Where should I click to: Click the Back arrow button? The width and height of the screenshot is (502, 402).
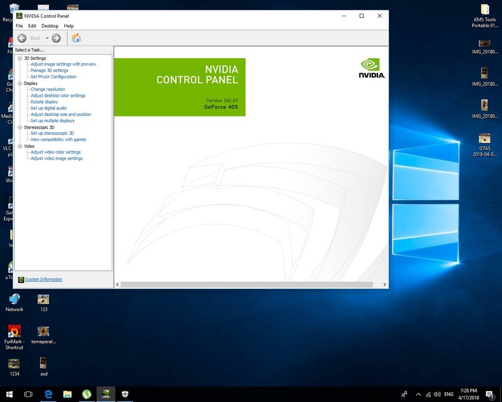click(22, 38)
